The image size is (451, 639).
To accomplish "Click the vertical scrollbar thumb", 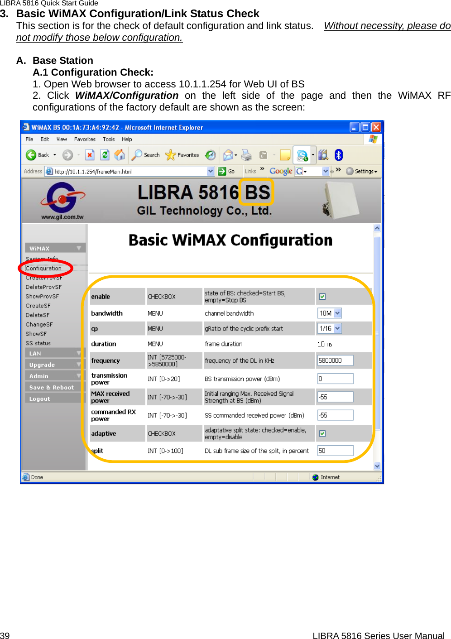I will 377,333.
